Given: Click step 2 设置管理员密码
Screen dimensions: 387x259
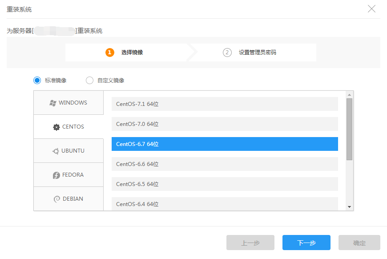Looking at the screenshot, I should click(250, 53).
